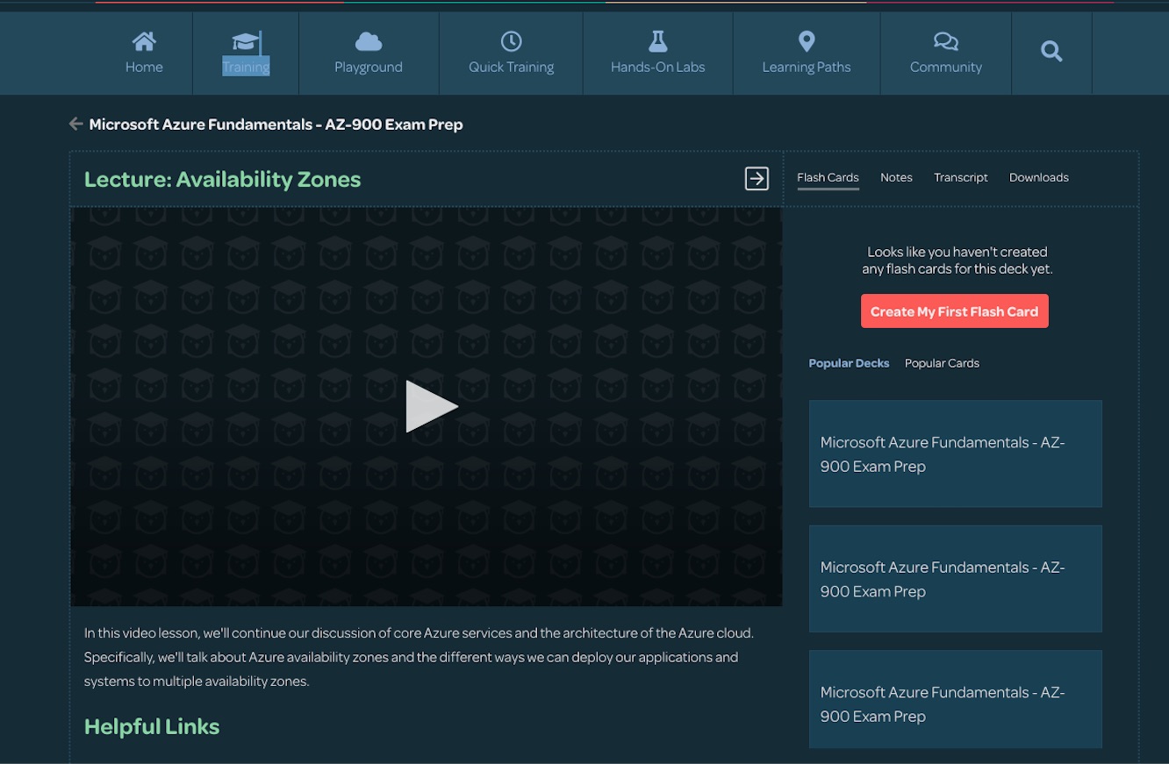Select the Flash Cards tab

[828, 177]
